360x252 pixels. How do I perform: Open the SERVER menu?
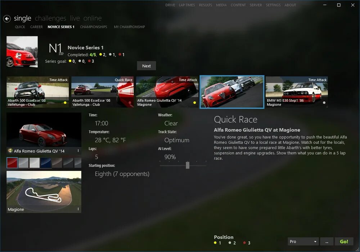[256, 5]
